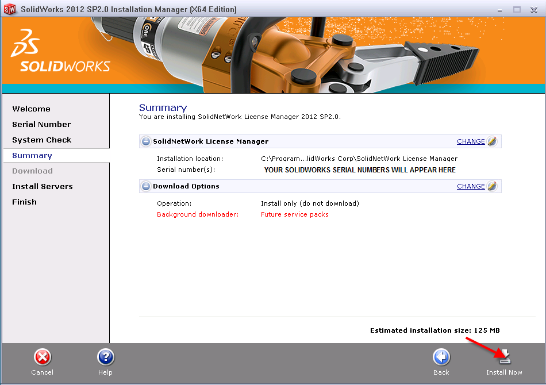Jump to the Install Servers step

[x=42, y=186]
